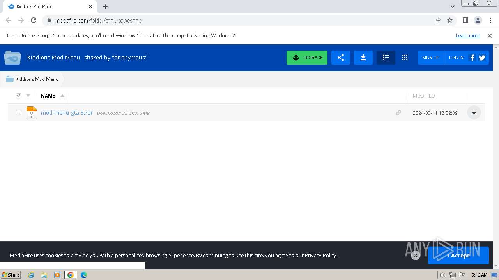Click the MediaFire folder logo icon
Viewport: 499px width, 280px height.
12,58
